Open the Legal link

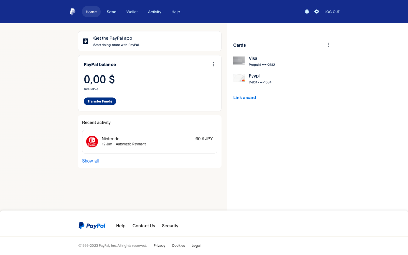pos(196,245)
